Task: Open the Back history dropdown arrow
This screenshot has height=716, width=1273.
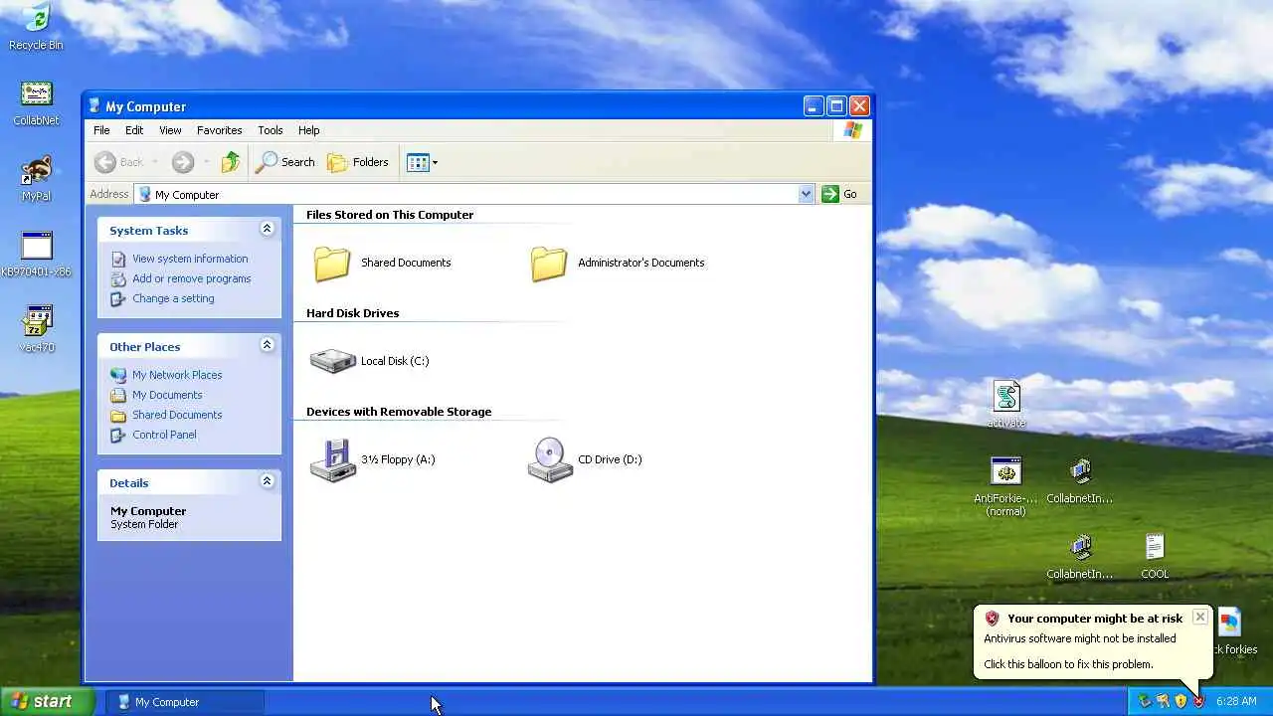Action: 155,162
